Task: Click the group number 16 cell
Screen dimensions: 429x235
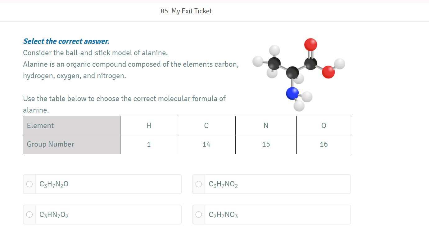Action: click(x=324, y=144)
